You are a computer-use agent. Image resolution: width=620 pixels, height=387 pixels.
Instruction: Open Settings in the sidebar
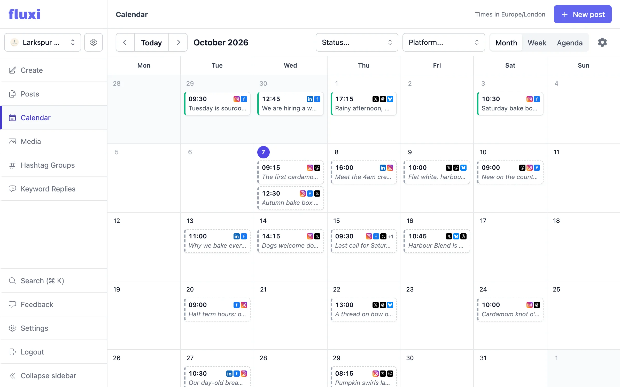53,328
